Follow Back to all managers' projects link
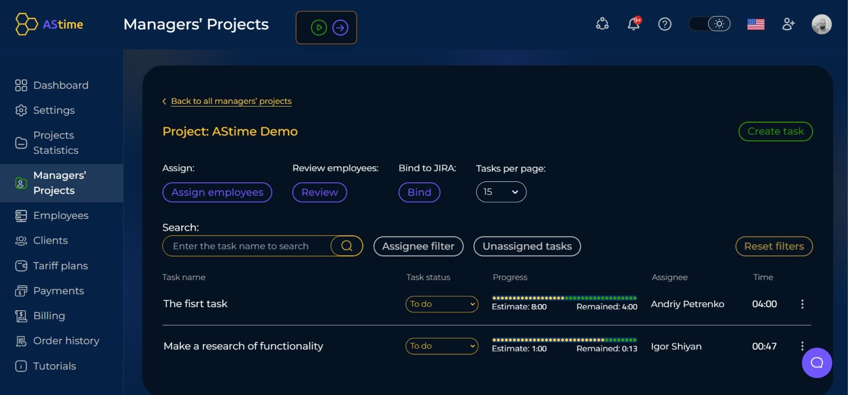 (x=231, y=101)
